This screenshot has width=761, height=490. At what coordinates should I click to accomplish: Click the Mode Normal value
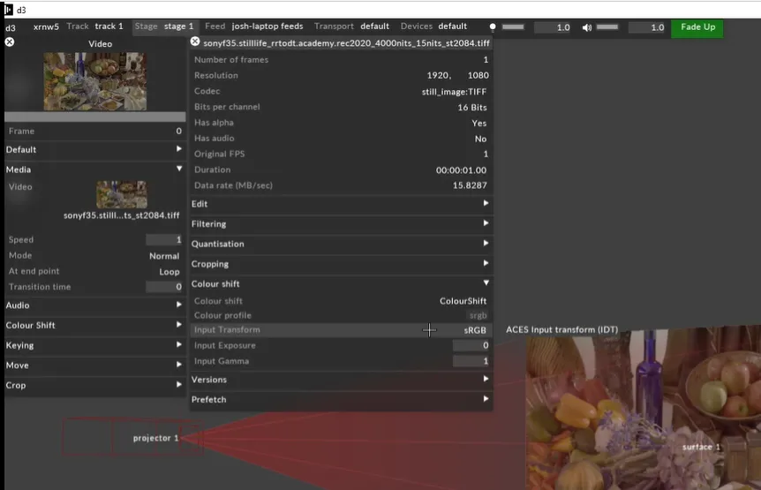(164, 256)
